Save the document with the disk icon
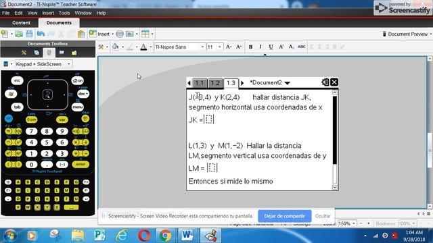The width and height of the screenshot is (433, 243). point(29,34)
